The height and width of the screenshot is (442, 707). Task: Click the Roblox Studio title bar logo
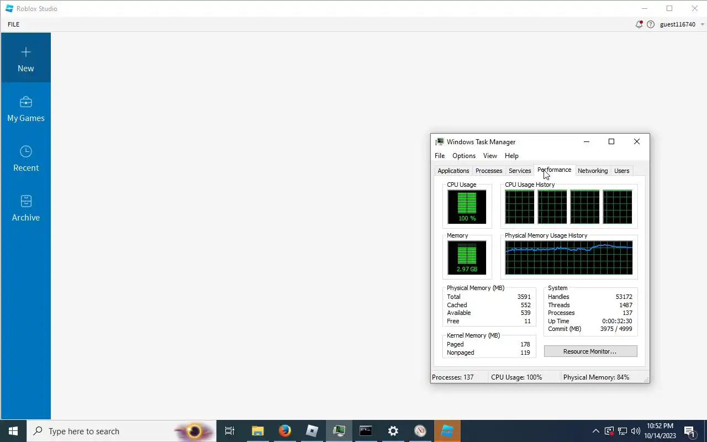(9, 8)
